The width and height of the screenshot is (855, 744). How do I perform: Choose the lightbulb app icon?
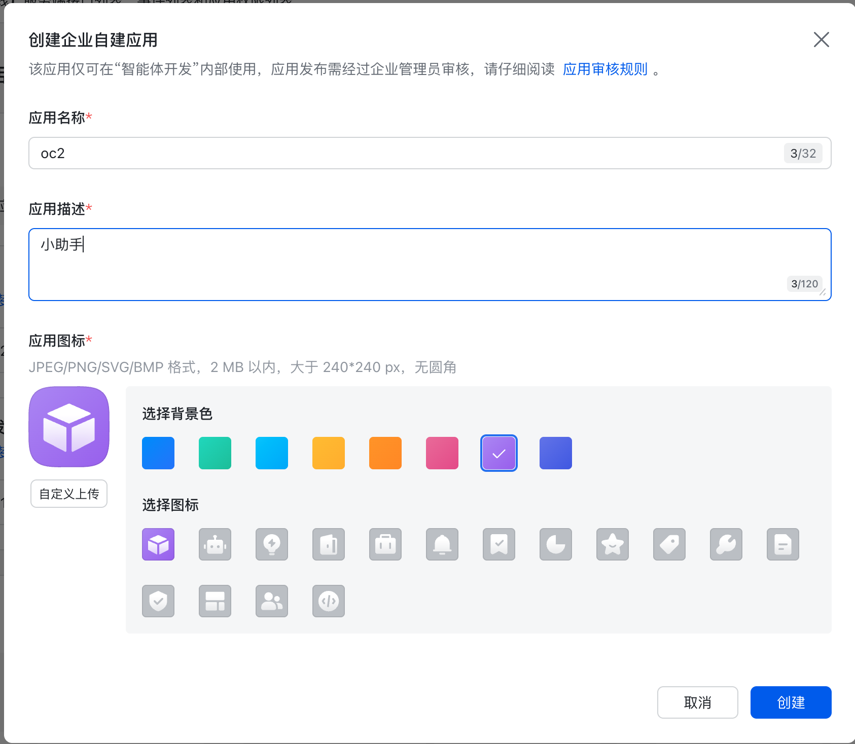coord(272,544)
